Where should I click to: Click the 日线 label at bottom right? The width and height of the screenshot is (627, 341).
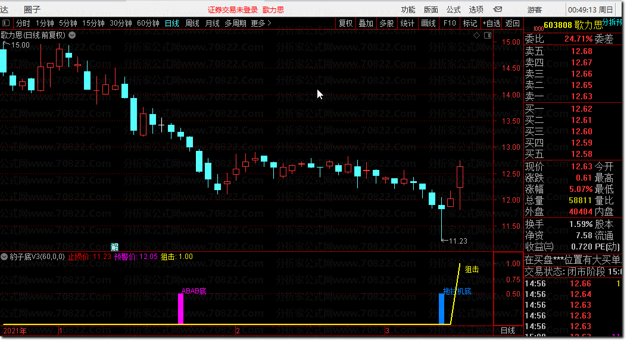508,331
